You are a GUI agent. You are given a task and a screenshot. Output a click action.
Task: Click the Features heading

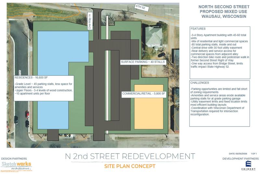(x=198, y=29)
